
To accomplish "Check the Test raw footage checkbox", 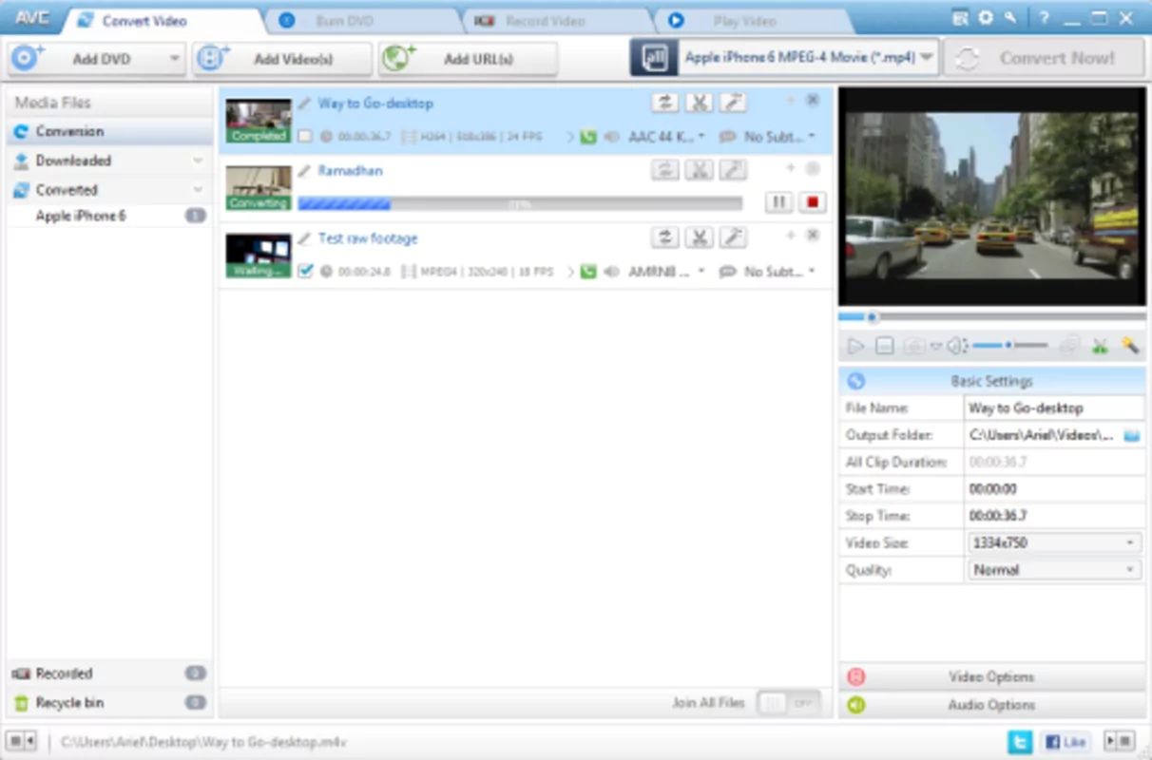I will point(306,271).
